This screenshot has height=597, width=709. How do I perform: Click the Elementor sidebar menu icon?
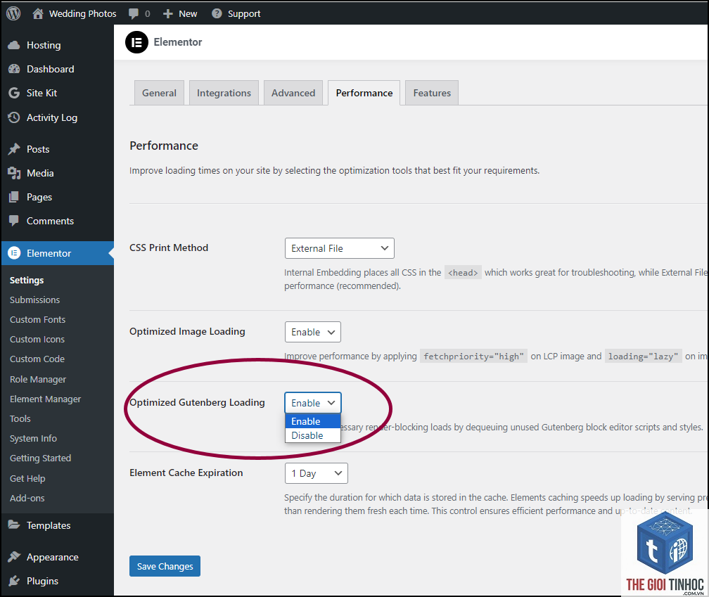[x=14, y=253]
